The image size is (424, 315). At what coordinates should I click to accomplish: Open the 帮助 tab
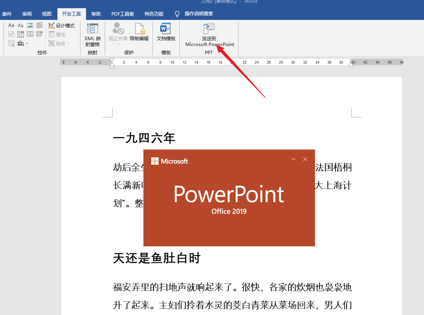96,14
